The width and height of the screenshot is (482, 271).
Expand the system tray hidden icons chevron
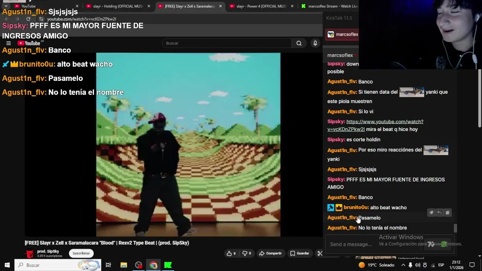[403, 265]
